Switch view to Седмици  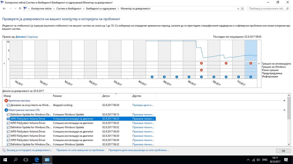[x=32, y=37]
